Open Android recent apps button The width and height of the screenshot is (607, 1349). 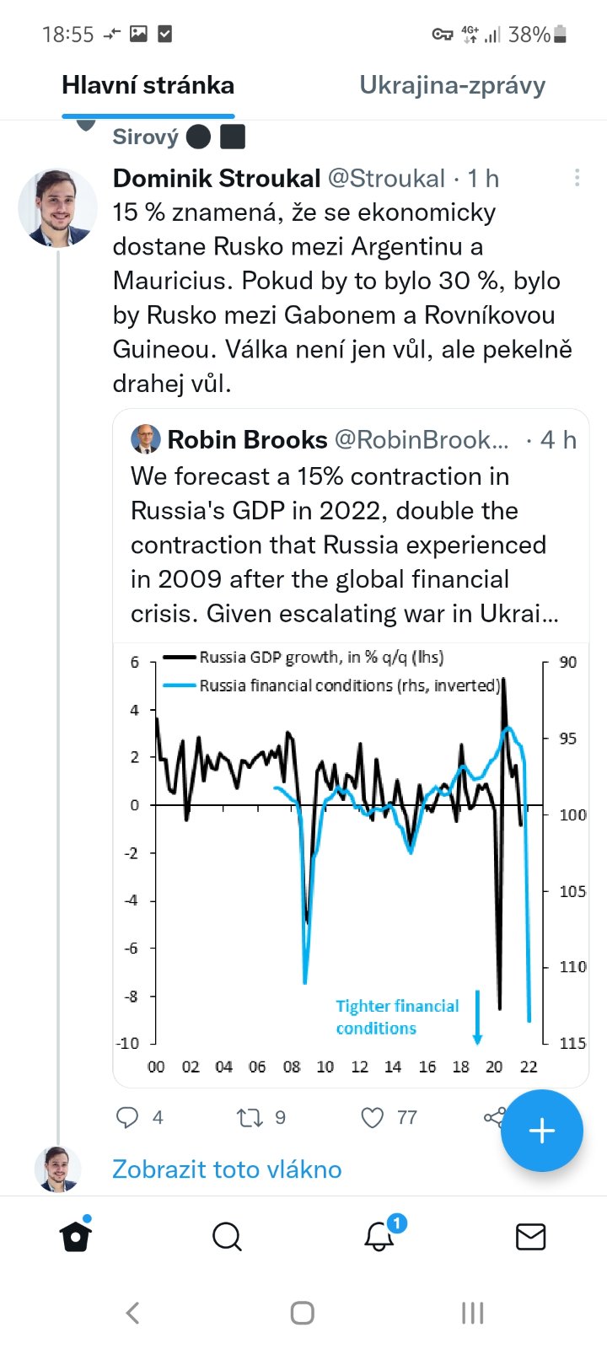click(x=472, y=1313)
